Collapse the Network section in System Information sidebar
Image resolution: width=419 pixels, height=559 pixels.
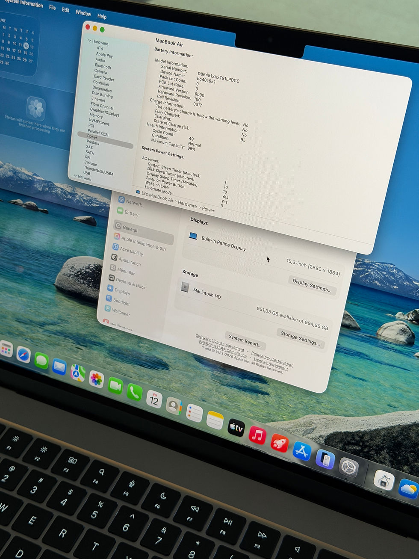pos(76,175)
